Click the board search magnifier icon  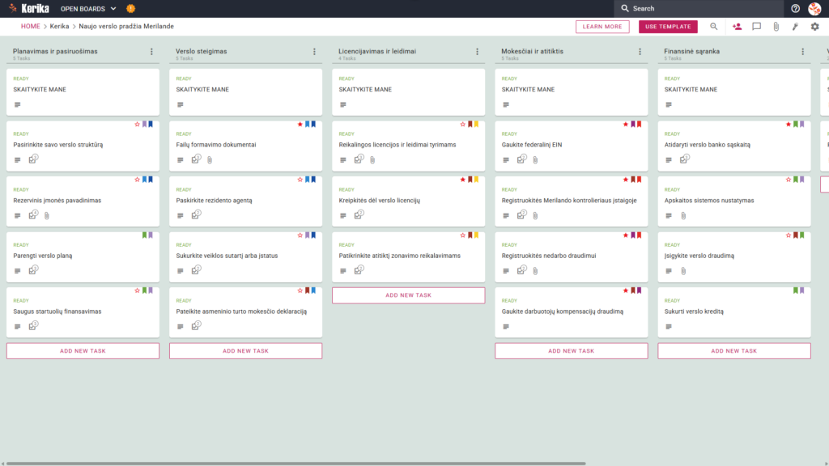tap(714, 27)
